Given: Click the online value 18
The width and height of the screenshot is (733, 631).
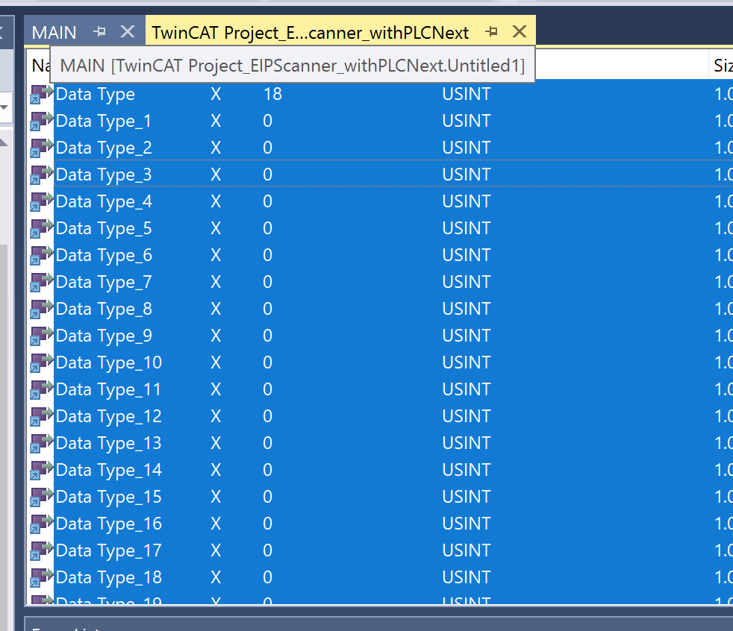Looking at the screenshot, I should [x=272, y=94].
